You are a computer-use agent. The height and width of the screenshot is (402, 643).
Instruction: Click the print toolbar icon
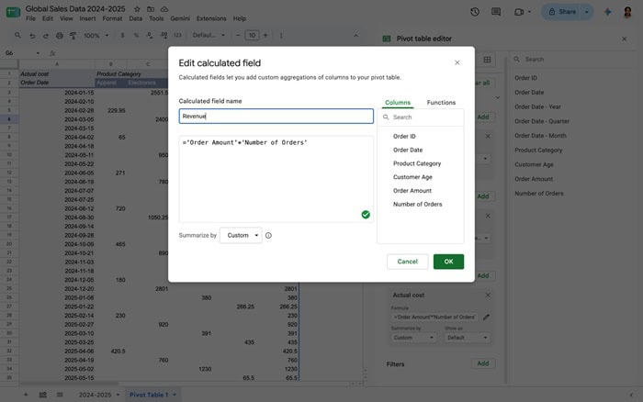60,36
